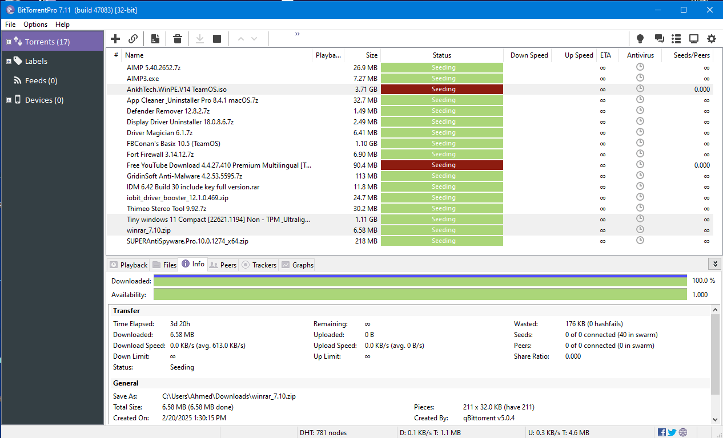Open Preferences gear icon
Image resolution: width=723 pixels, height=438 pixels.
(x=712, y=39)
